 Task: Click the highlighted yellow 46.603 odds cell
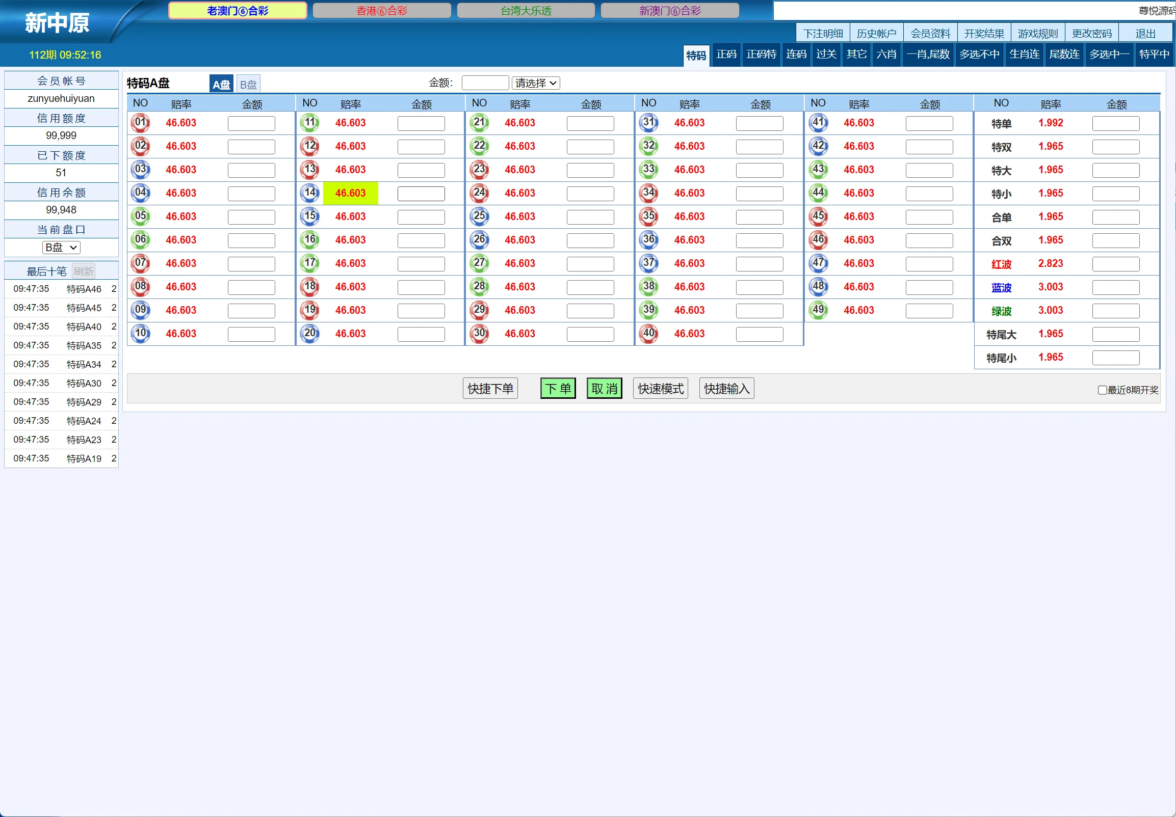click(350, 193)
